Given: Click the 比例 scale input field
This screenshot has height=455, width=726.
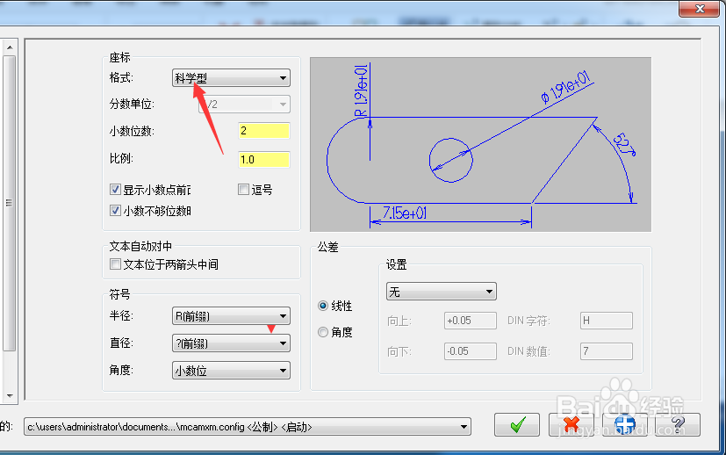Looking at the screenshot, I should coord(264,159).
